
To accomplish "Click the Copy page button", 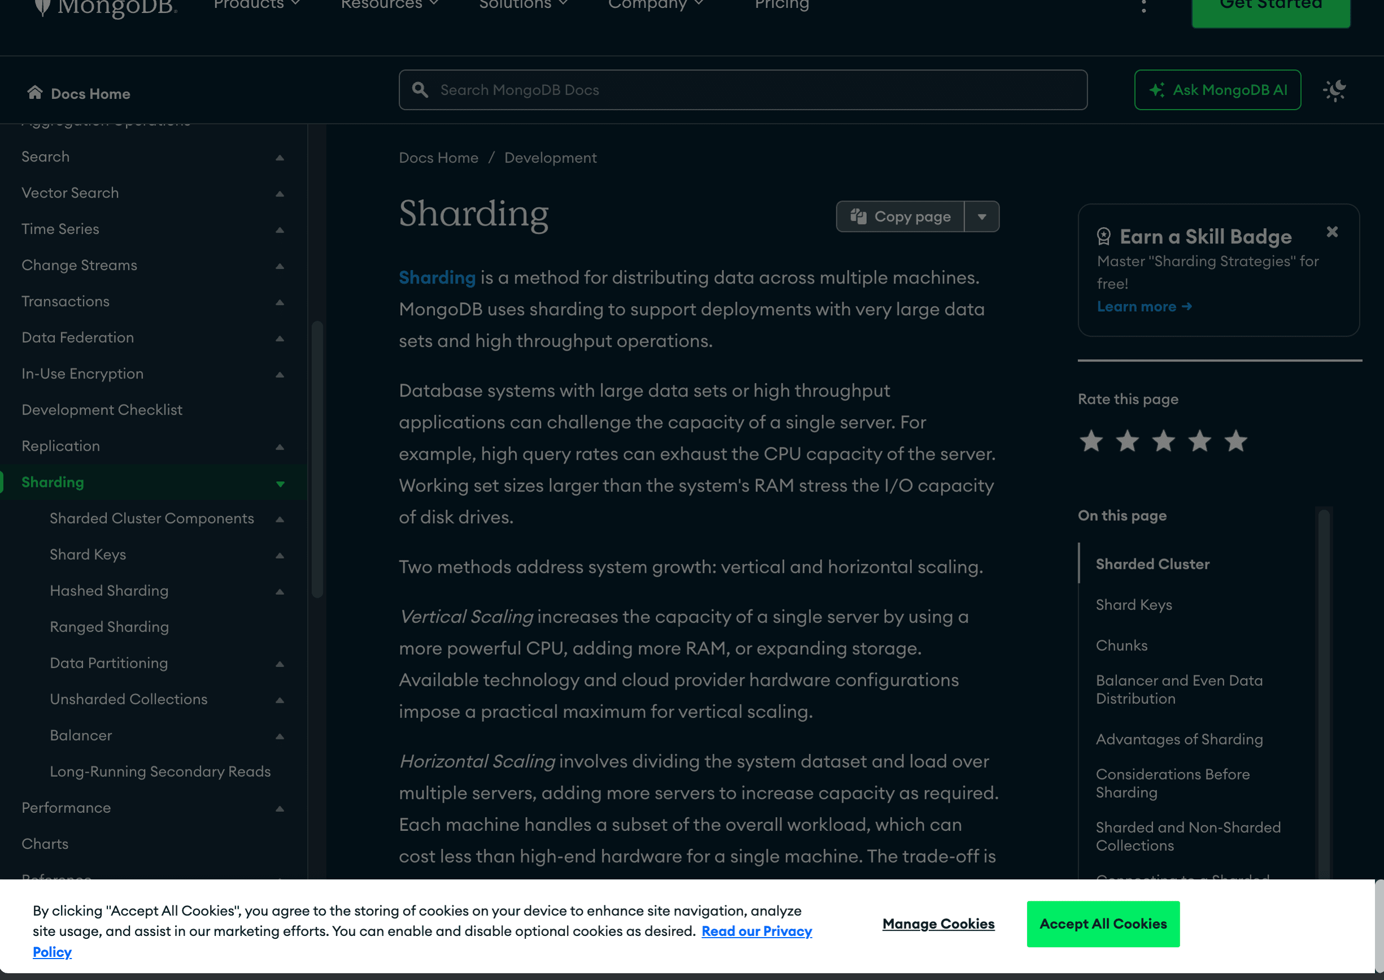I will pyautogui.click(x=901, y=217).
